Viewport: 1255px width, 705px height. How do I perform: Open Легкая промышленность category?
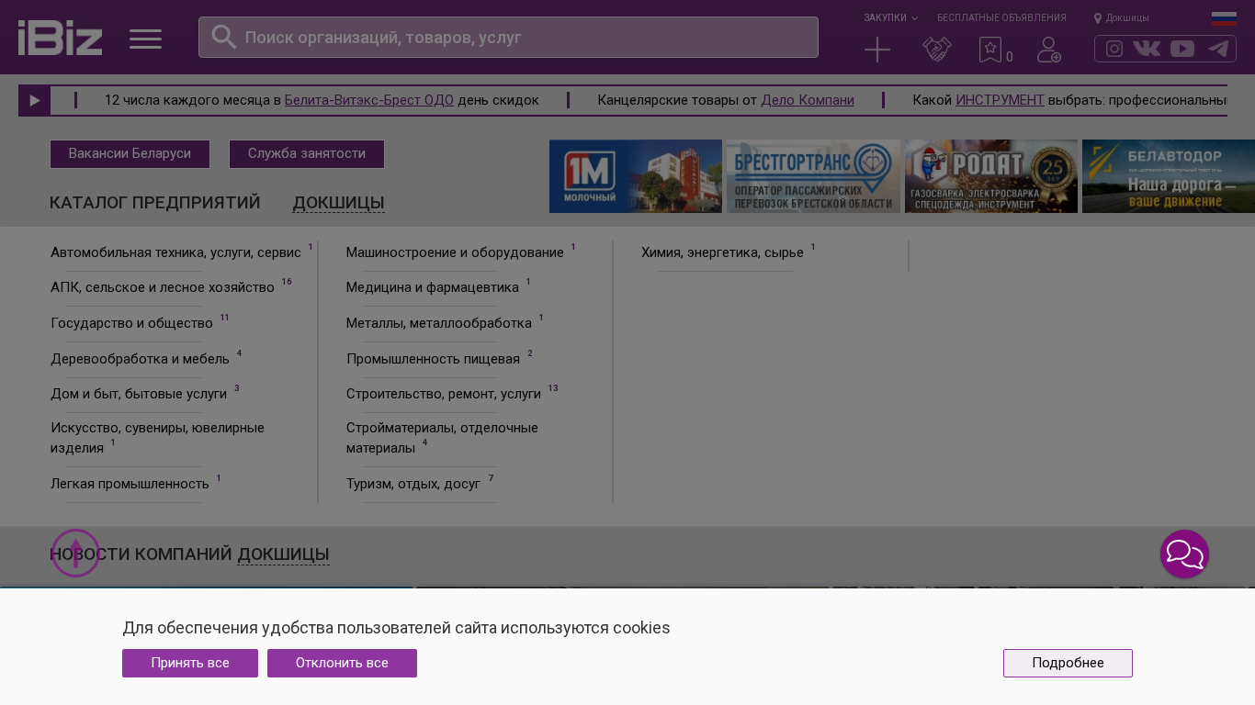(x=130, y=484)
